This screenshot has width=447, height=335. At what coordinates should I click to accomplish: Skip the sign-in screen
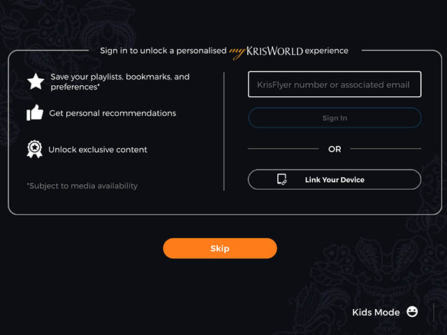tap(220, 248)
